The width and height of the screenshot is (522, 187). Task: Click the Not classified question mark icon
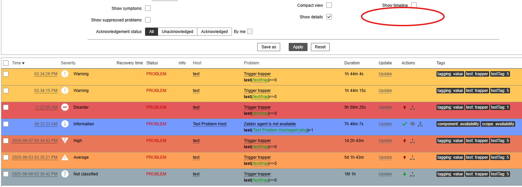pyautogui.click(x=65, y=174)
